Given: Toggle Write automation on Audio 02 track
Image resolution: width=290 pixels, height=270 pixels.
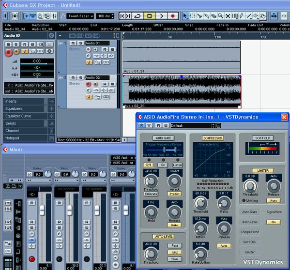Looking at the screenshot, I should tap(112, 84).
